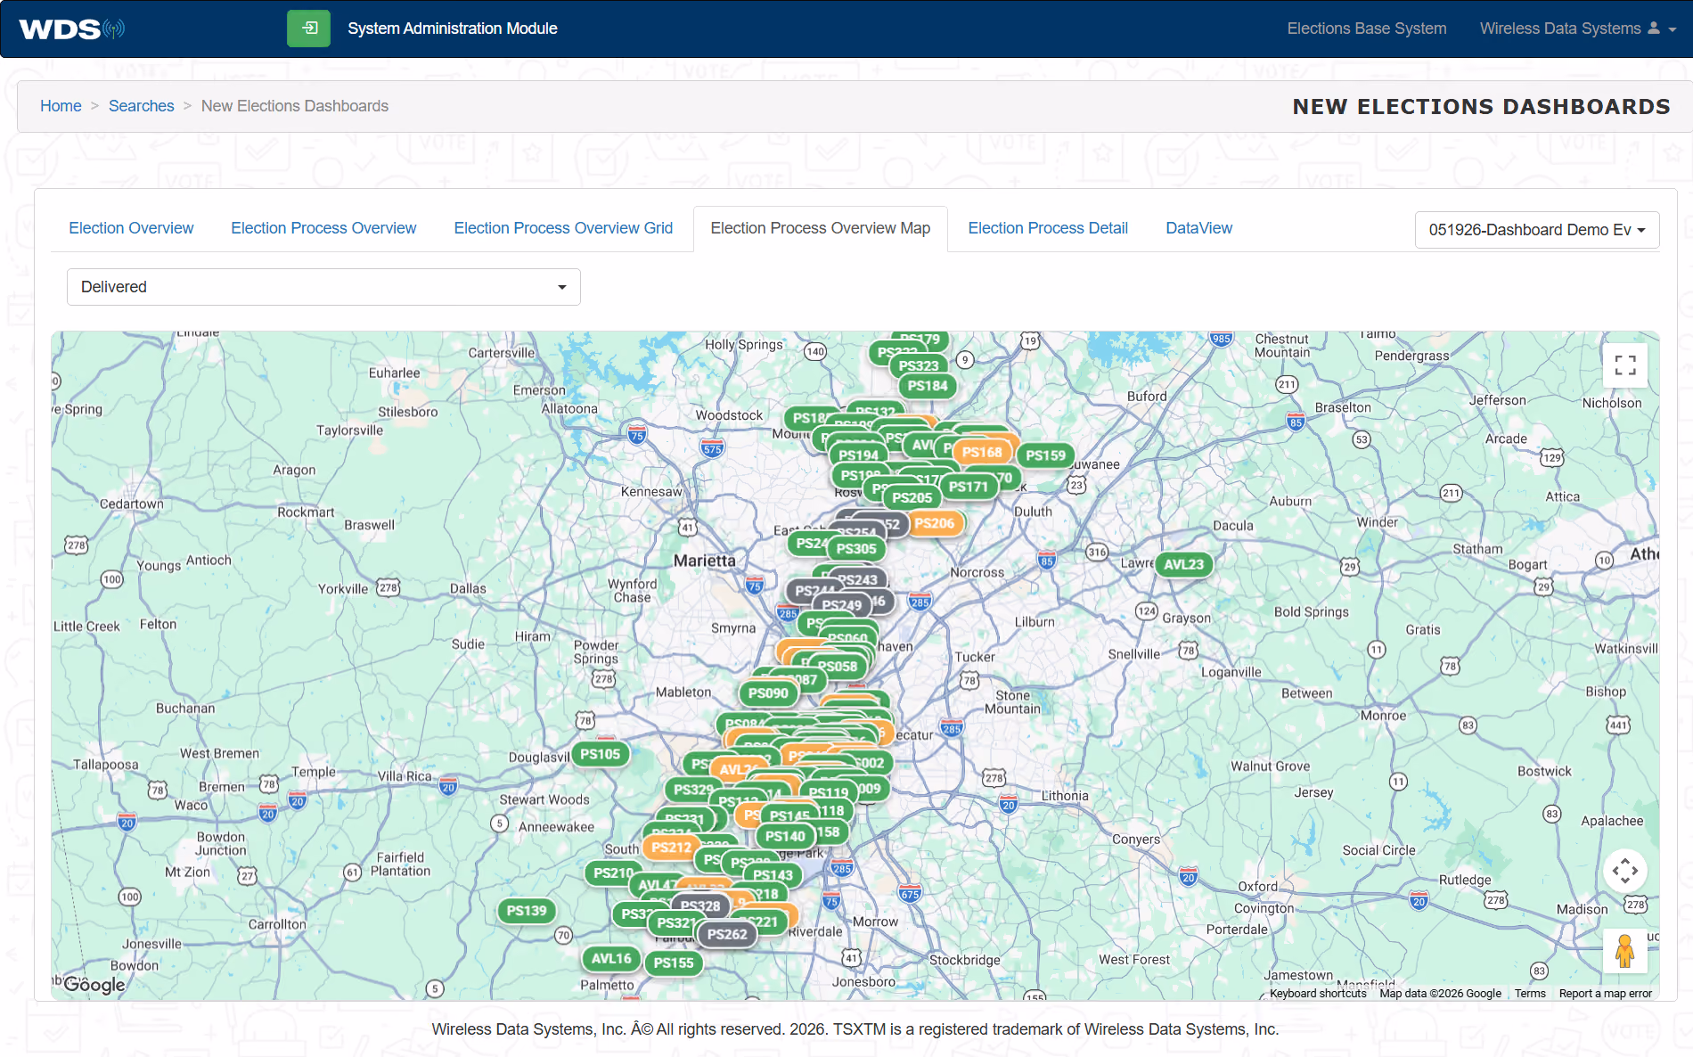Go to Home breadcrumb link
Viewport: 1693px width, 1057px height.
click(x=61, y=106)
